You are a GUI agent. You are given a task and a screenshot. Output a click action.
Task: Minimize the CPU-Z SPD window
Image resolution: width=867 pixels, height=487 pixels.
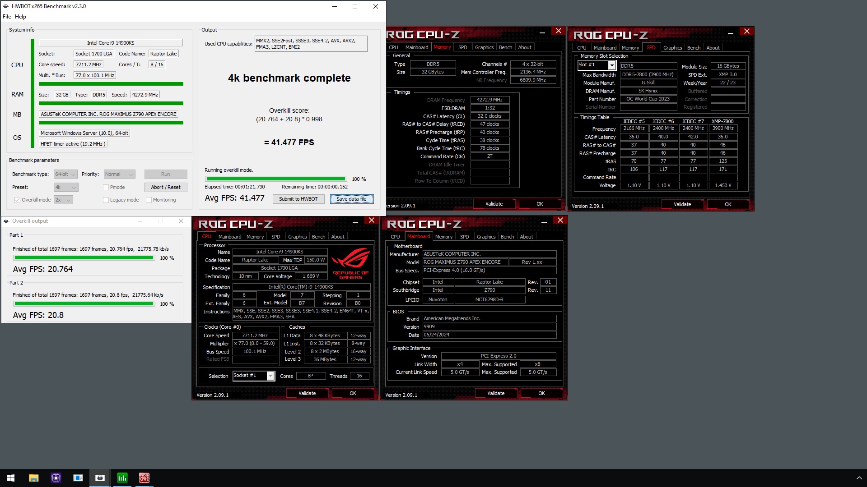pos(730,32)
